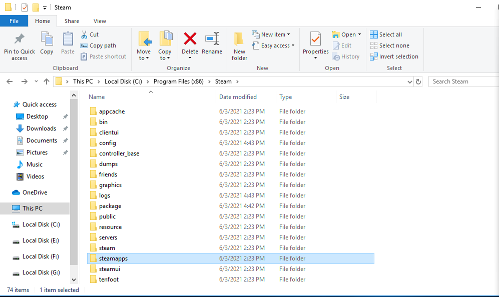Click the Cut scissors icon
Screen dimensions: 499x297
(x=84, y=34)
